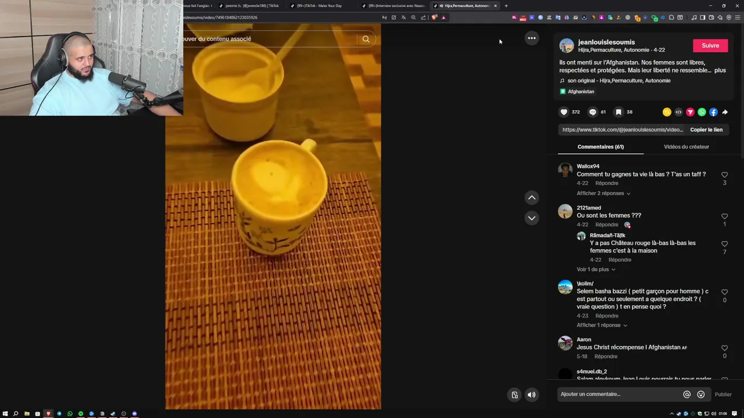Reply to 2121amed's comment
This screenshot has width=744, height=418.
point(607,225)
